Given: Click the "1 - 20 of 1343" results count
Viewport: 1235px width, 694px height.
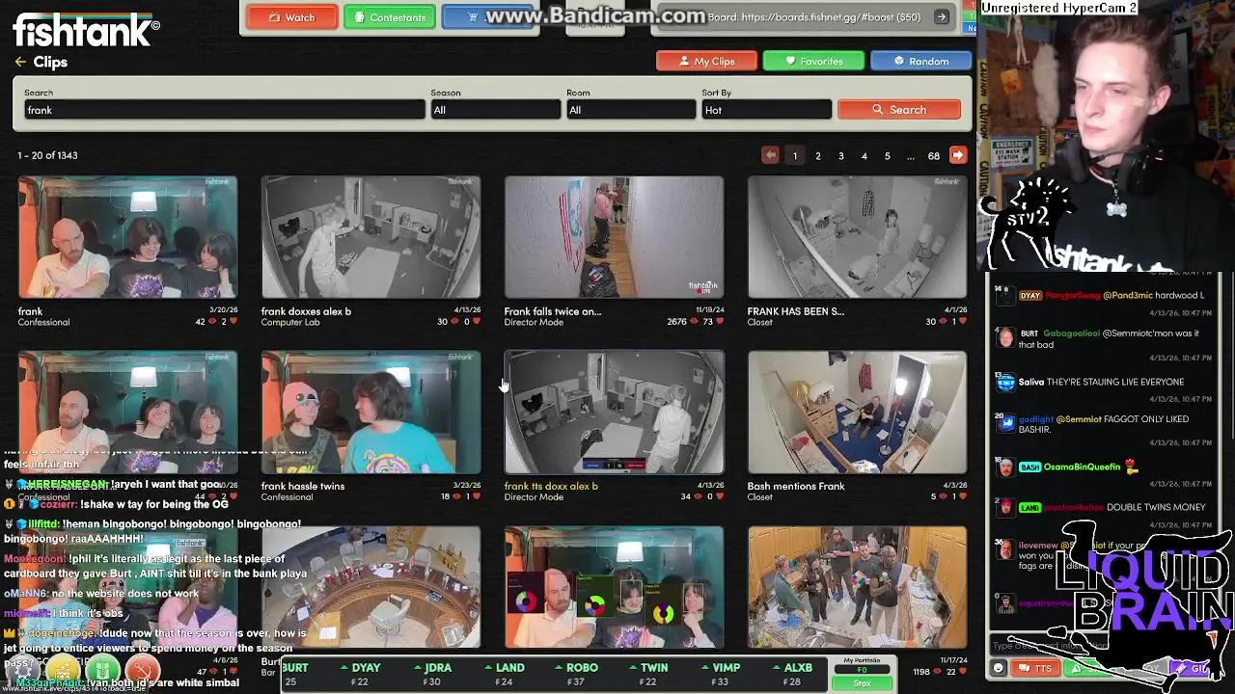Looking at the screenshot, I should 47,155.
